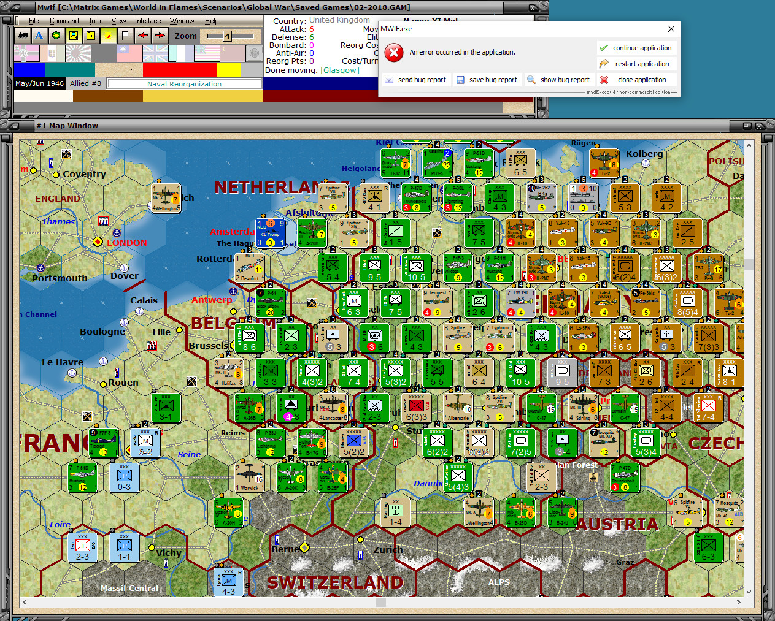775x621 pixels.
Task: Select the Soviet flag in the country bar
Action: (x=233, y=53)
